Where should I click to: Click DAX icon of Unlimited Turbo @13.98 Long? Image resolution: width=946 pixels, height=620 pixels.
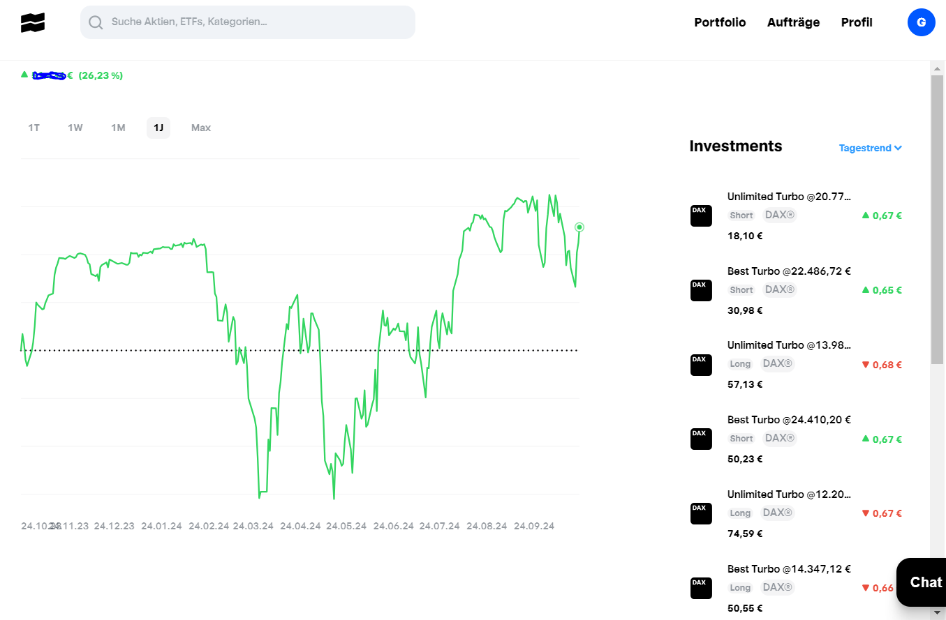[701, 365]
